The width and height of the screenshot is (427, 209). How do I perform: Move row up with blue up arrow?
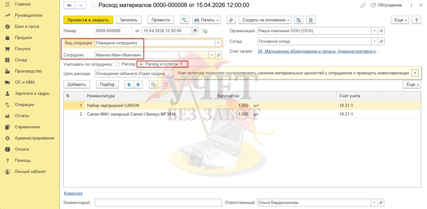pyautogui.click(x=129, y=84)
